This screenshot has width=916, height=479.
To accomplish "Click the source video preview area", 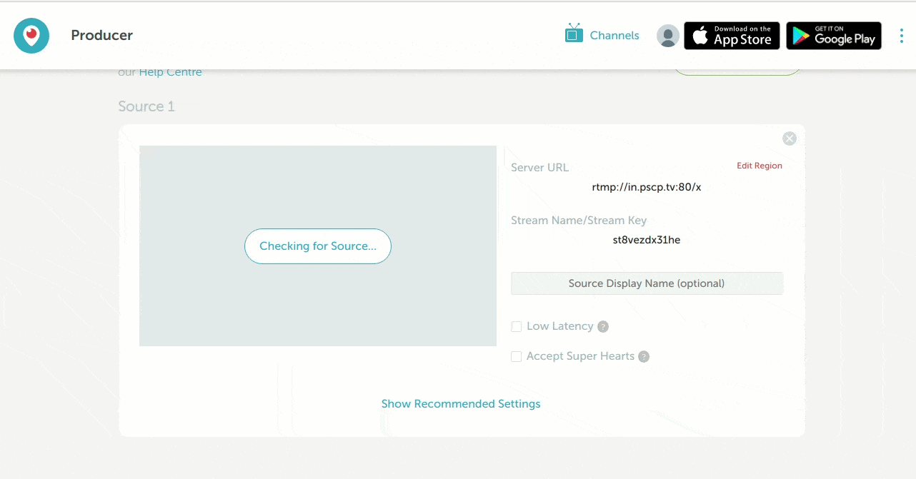I will click(x=318, y=246).
